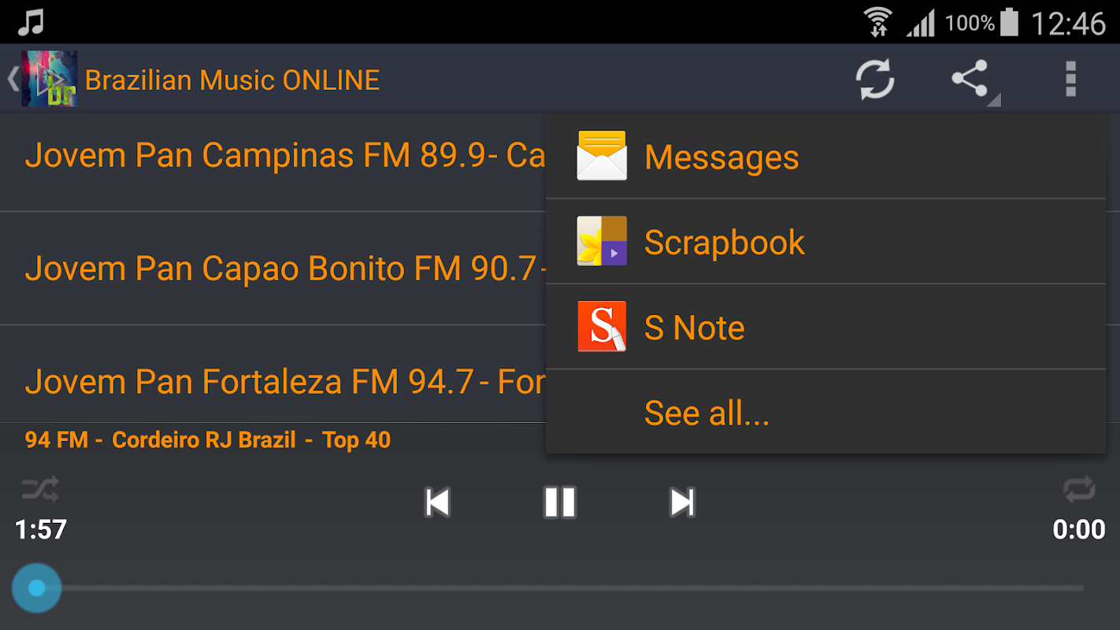The image size is (1120, 630).
Task: Select Jovem Pan Capao Bonito FM 90.7
Action: [x=273, y=269]
